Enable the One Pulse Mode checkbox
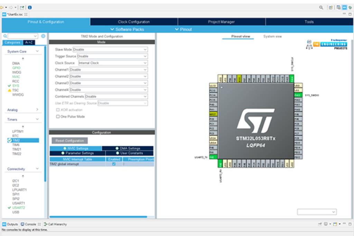The image size is (354, 236). point(58,117)
